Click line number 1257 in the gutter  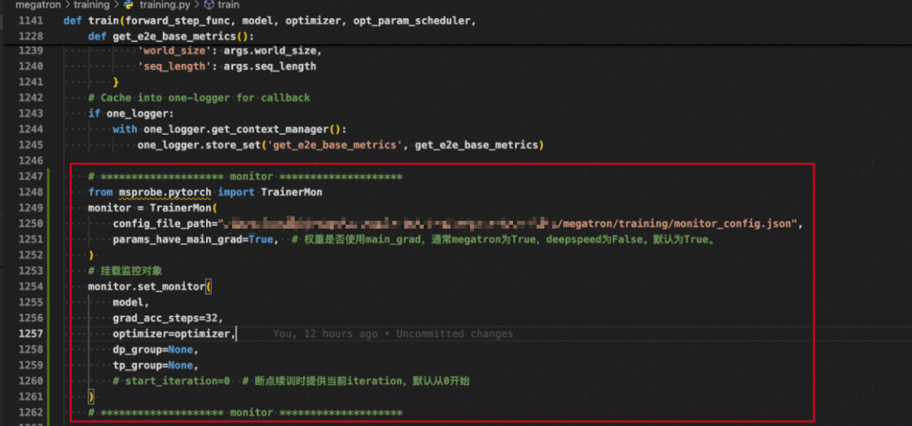(31, 334)
